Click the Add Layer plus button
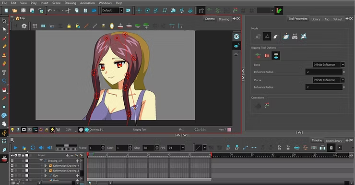 [x=67, y=155]
